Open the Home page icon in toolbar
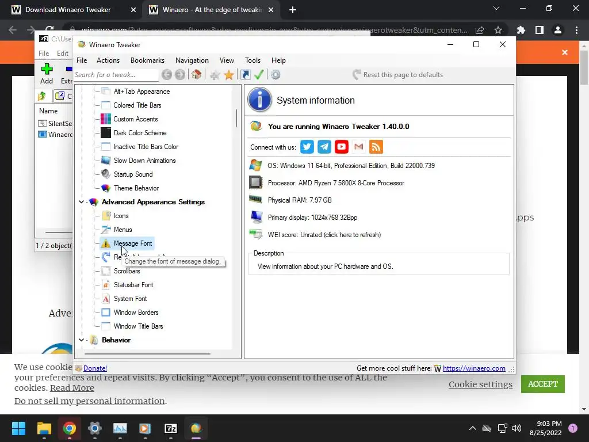Viewport: 589px width, 442px height. coord(197,74)
